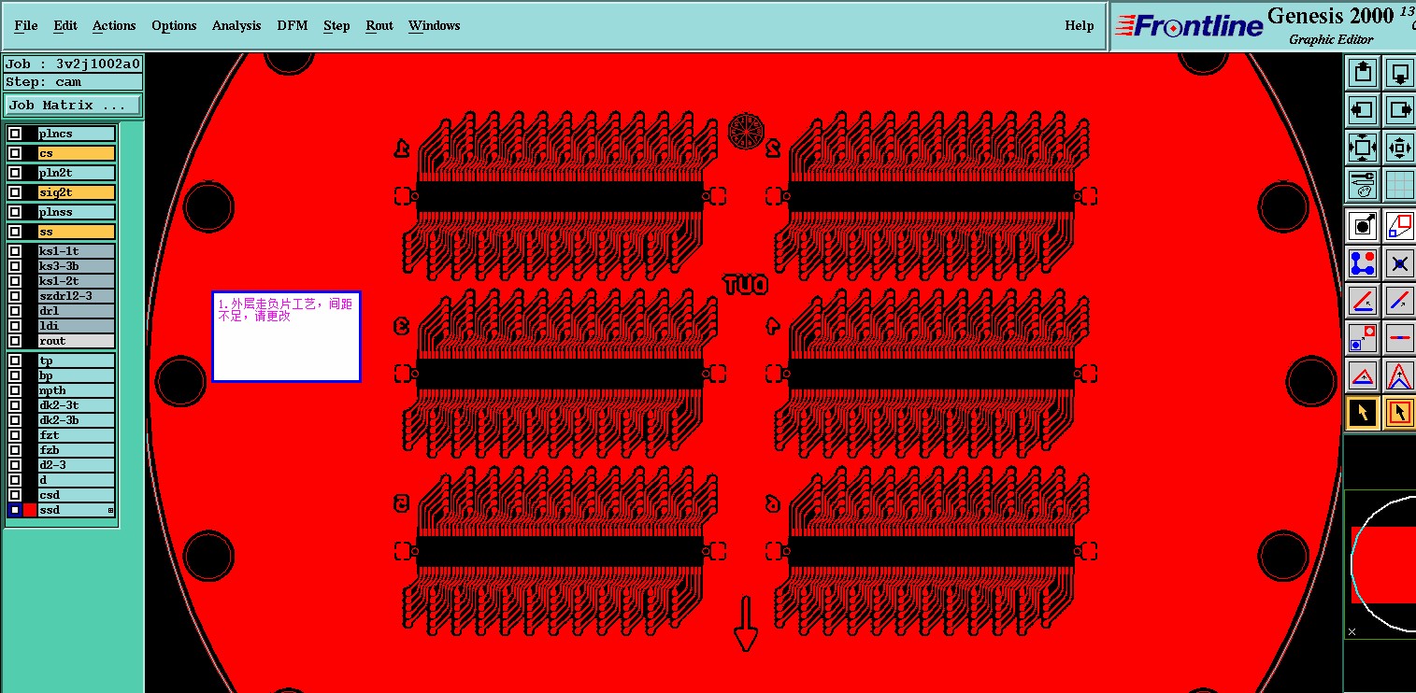This screenshot has width=1416, height=693.
Task: Toggle display checkbox for layer plncs
Action: click(15, 134)
